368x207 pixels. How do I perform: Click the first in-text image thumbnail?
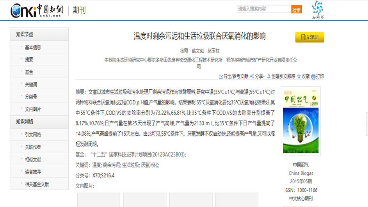(x=99, y=200)
